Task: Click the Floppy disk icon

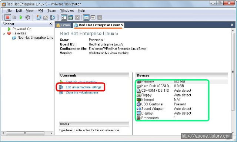Action: pos(138,95)
